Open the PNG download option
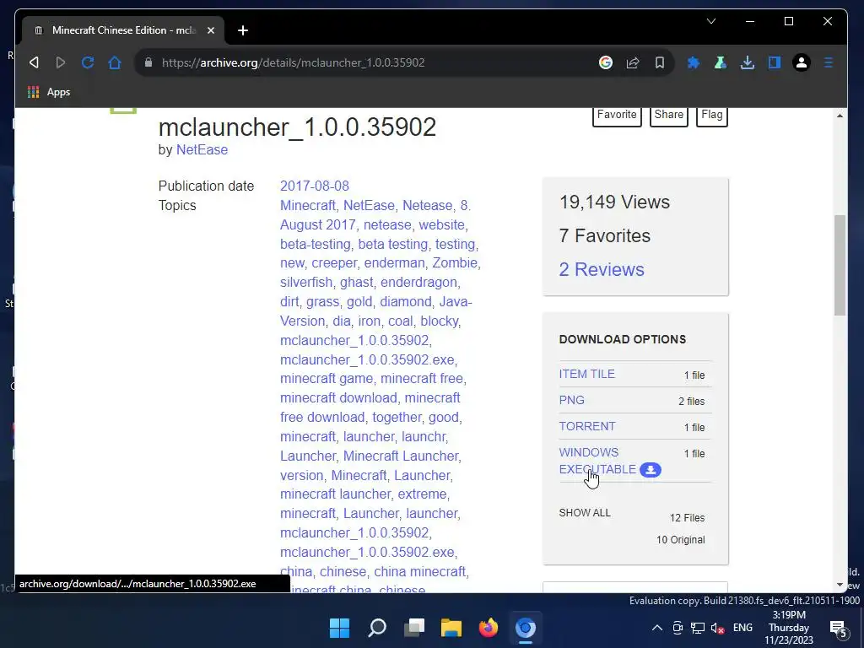Image resolution: width=864 pixels, height=648 pixels. [571, 400]
